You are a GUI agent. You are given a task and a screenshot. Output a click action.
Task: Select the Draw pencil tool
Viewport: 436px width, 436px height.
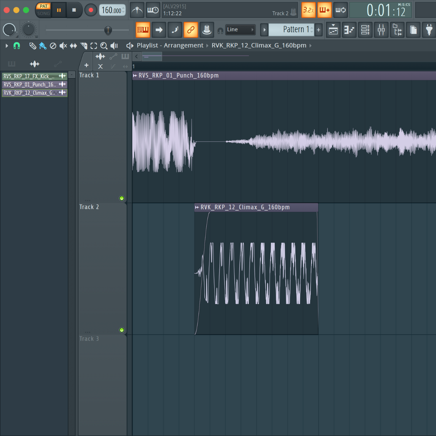33,46
